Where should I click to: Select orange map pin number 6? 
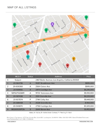74,59
